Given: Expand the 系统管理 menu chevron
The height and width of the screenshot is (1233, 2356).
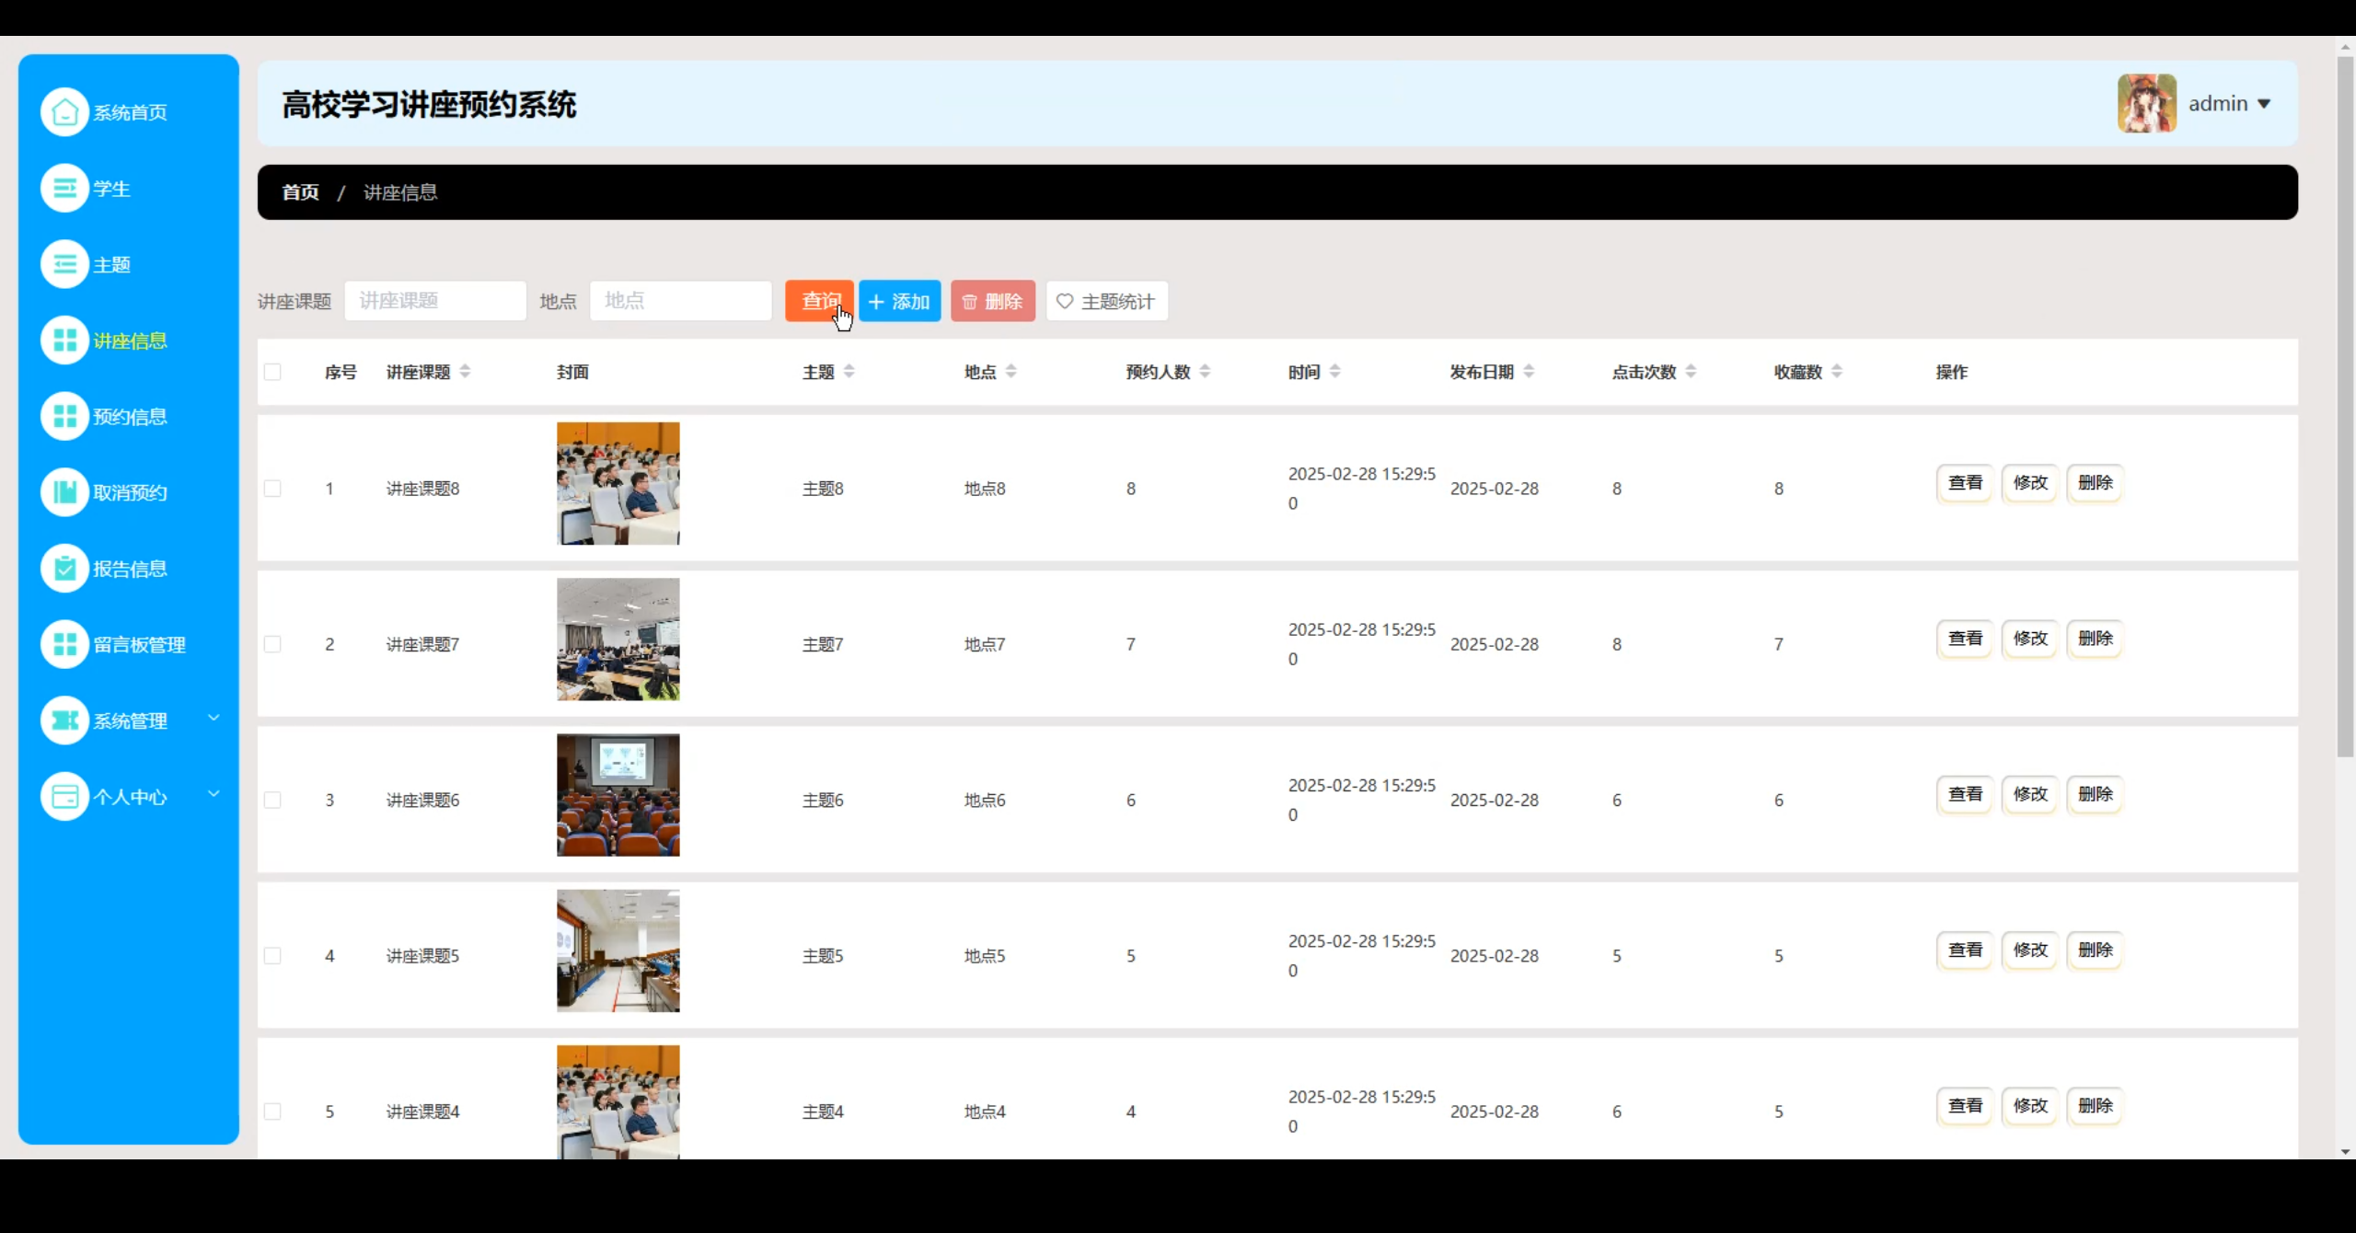Looking at the screenshot, I should pos(214,719).
